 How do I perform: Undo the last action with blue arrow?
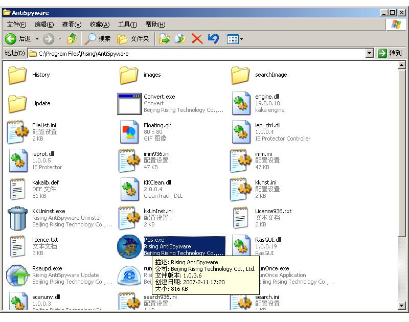tap(213, 39)
